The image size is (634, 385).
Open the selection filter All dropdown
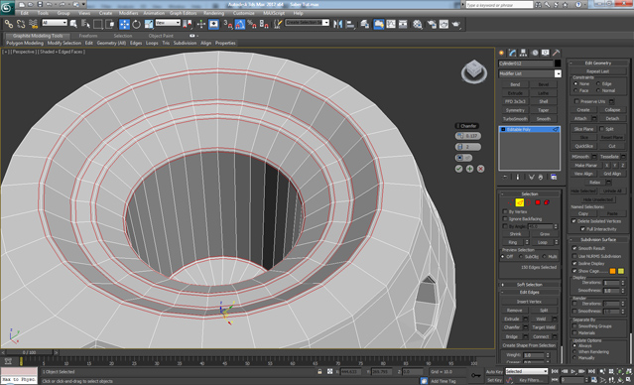[x=55, y=23]
